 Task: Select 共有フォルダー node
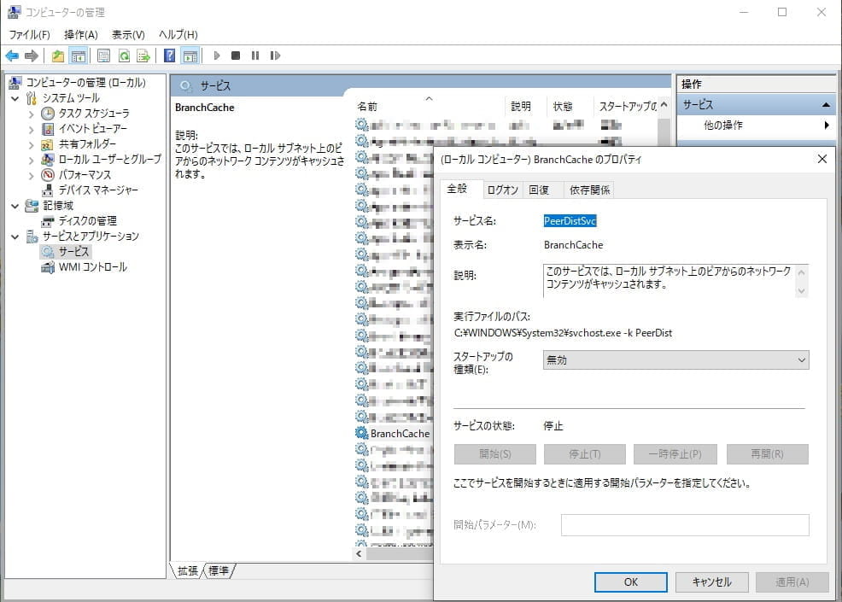point(87,144)
